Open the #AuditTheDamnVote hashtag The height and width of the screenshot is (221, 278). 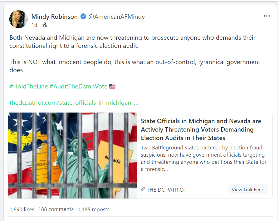(x=78, y=86)
